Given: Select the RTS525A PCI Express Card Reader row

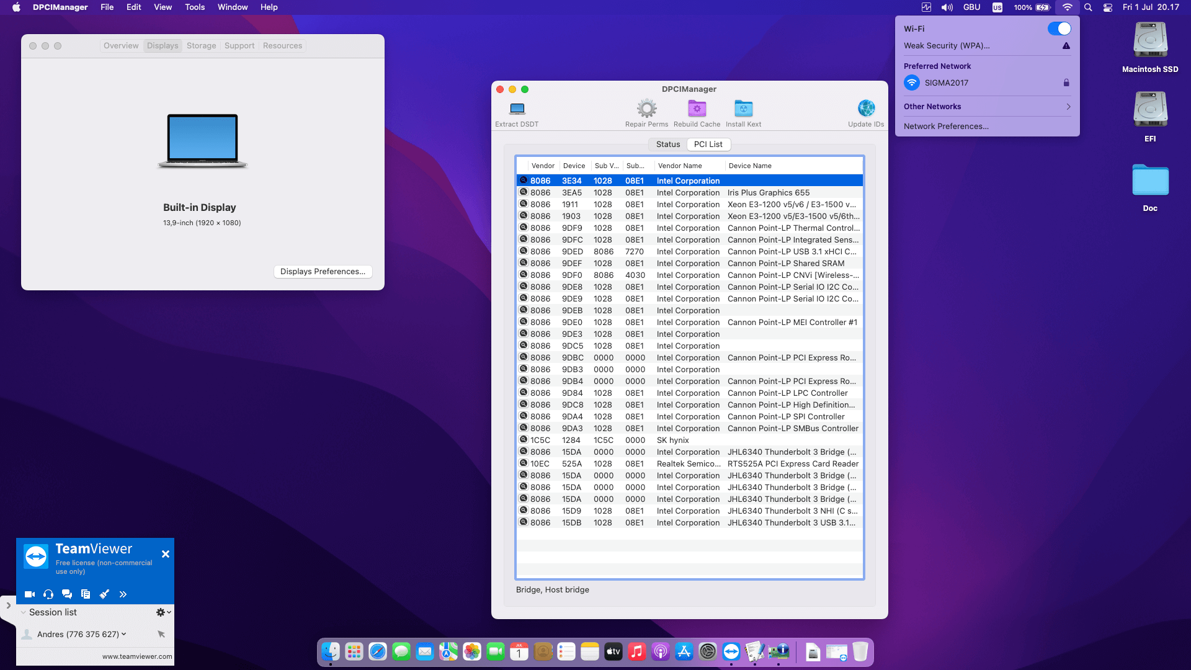Looking at the screenshot, I should [690, 464].
